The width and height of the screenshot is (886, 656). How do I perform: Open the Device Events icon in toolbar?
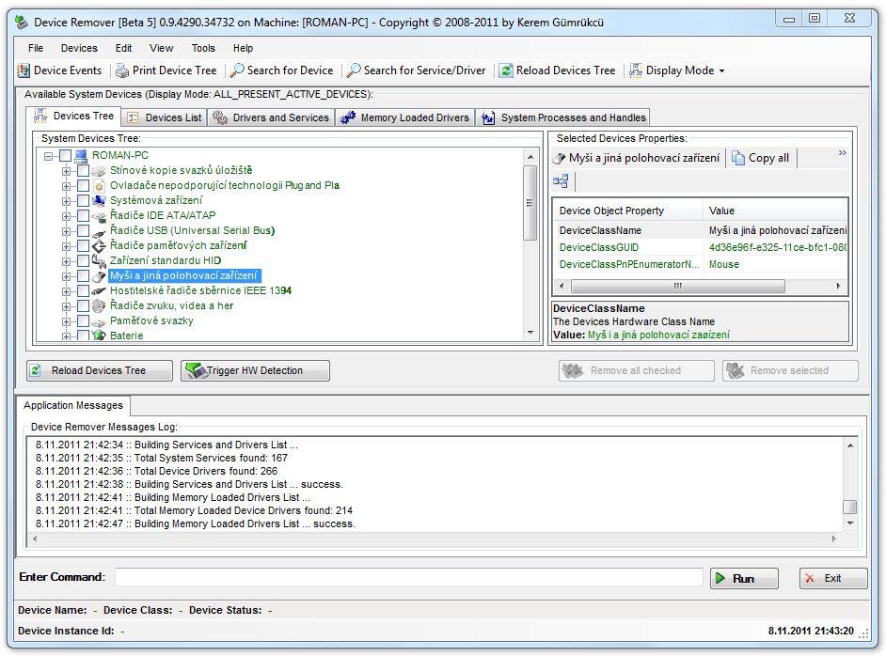(x=24, y=70)
